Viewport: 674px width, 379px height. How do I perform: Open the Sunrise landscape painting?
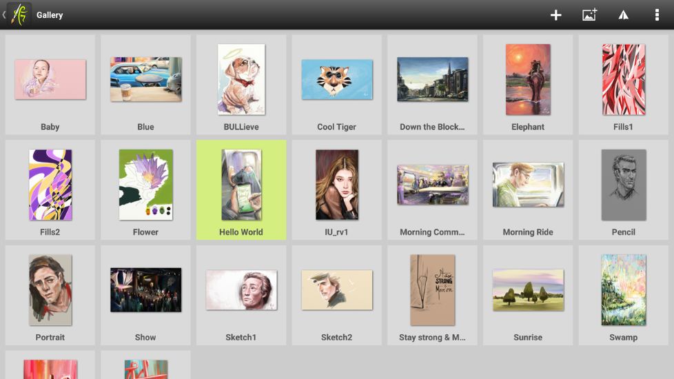point(528,290)
